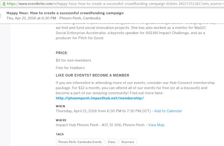Click the browser address bar URL
Viewport: 224px width, 146px height.
(115, 4)
